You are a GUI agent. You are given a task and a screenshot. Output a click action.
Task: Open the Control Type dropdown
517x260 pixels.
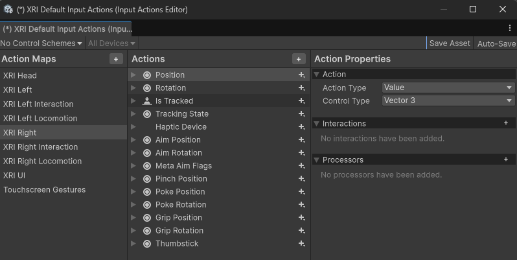pyautogui.click(x=448, y=100)
